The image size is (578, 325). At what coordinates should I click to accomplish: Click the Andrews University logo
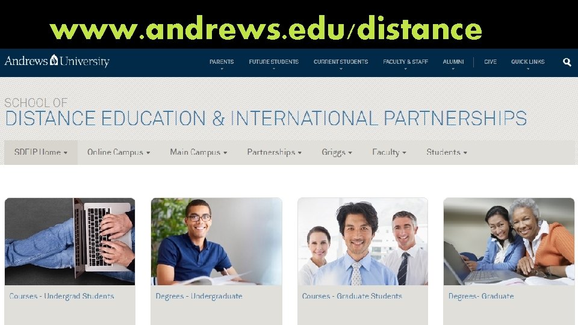(57, 61)
